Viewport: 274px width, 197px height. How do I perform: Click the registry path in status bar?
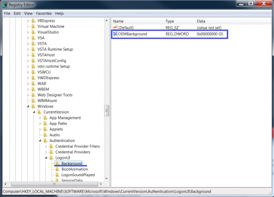click(107, 192)
